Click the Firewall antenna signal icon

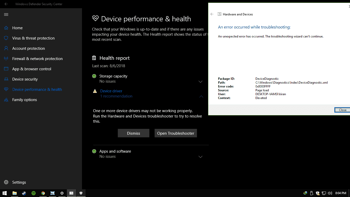coord(6,58)
